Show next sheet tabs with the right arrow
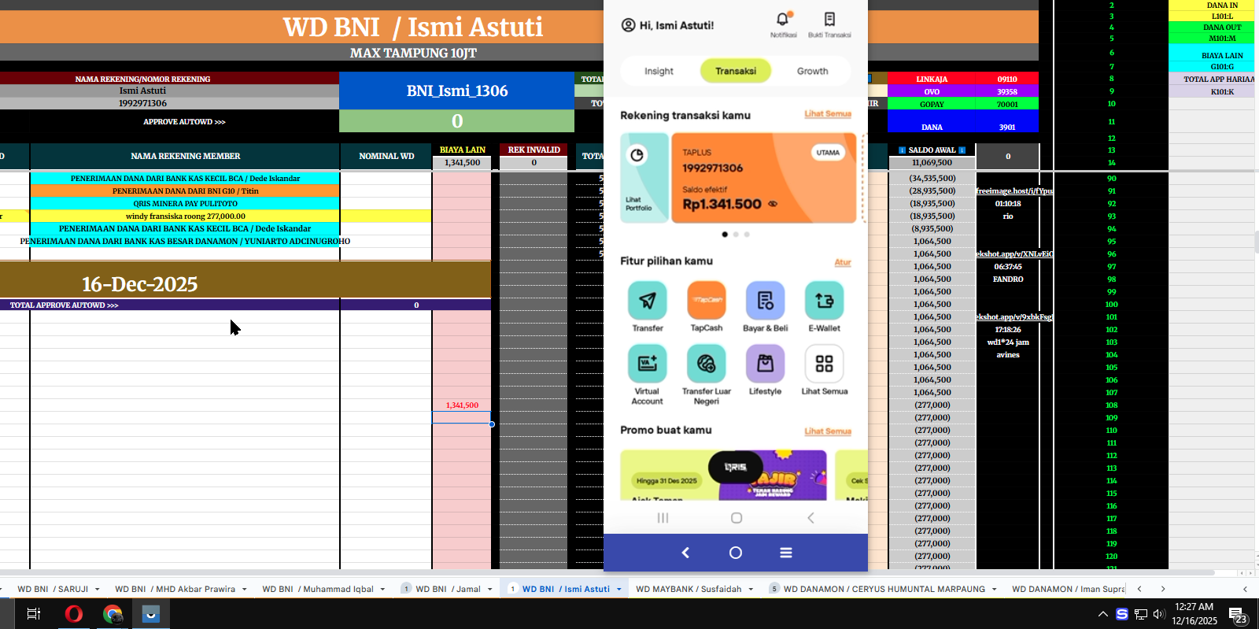The image size is (1259, 629). (1163, 589)
